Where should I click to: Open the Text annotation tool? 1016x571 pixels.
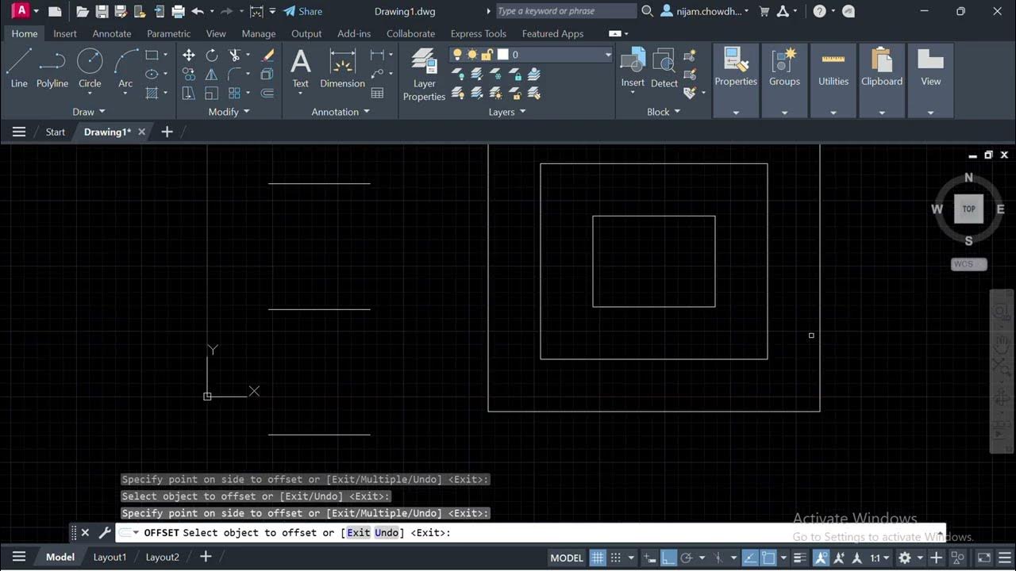pos(300,68)
